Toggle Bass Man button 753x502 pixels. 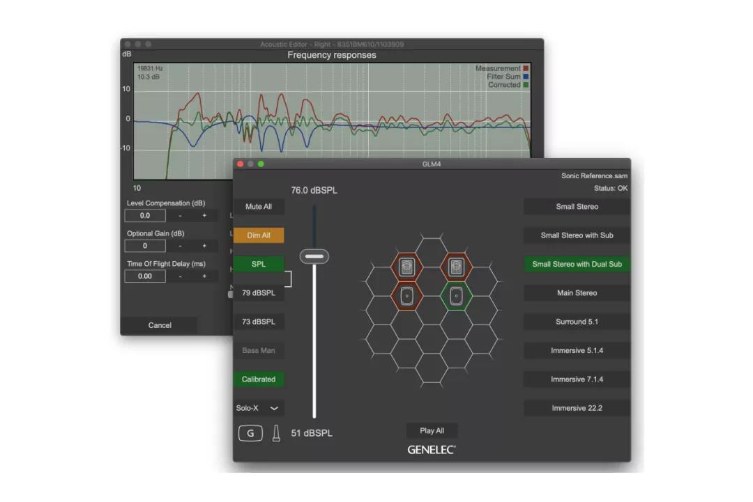pos(259,350)
